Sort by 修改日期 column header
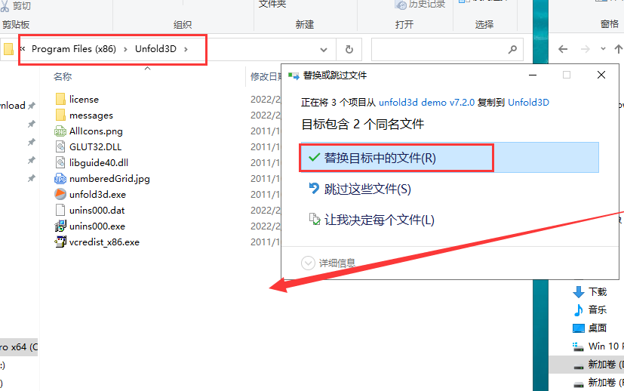The width and height of the screenshot is (624, 391). point(265,76)
